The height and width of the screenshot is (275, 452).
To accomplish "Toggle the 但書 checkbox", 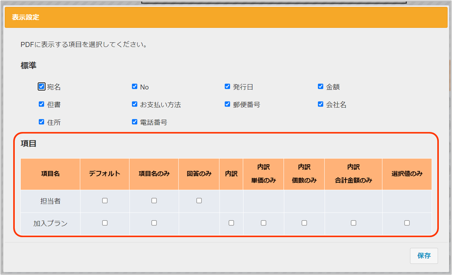I will [41, 104].
